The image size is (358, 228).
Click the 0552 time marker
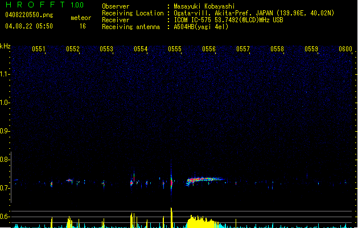[x=73, y=49]
